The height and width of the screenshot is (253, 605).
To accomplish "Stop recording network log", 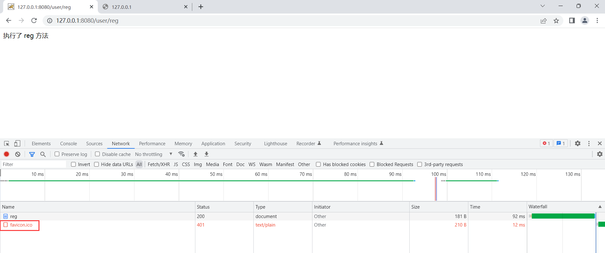I will (x=6, y=154).
